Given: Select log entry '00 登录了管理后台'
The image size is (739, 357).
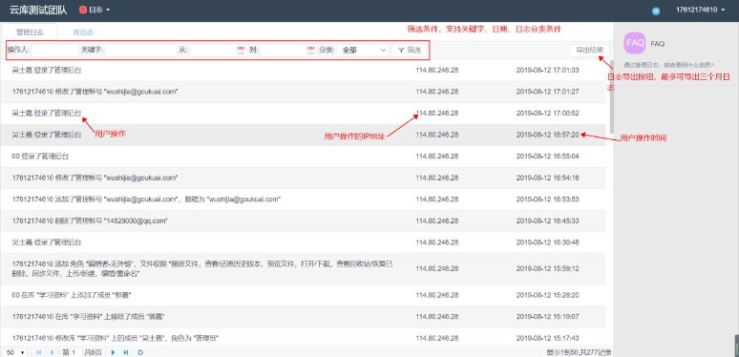Looking at the screenshot, I should click(x=303, y=157).
